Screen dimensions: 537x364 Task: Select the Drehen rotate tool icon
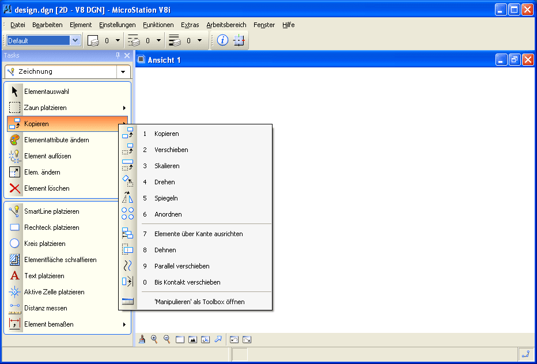coord(128,182)
